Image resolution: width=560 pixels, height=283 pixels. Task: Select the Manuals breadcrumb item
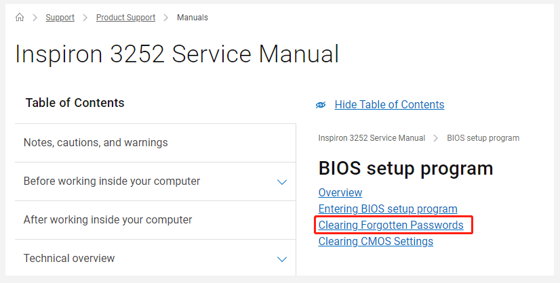(193, 18)
